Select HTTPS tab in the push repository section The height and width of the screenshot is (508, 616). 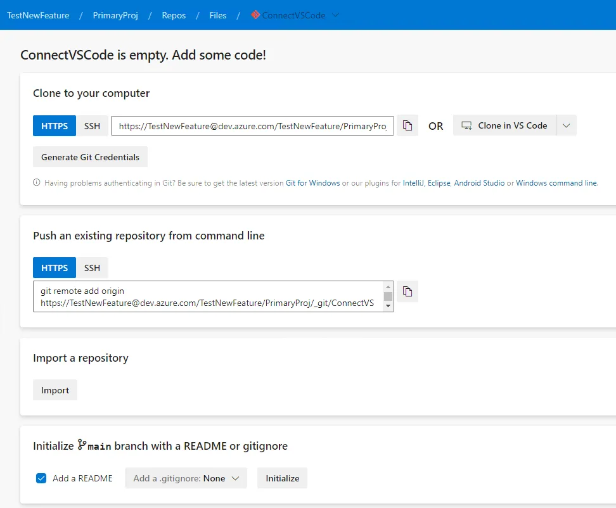(55, 268)
